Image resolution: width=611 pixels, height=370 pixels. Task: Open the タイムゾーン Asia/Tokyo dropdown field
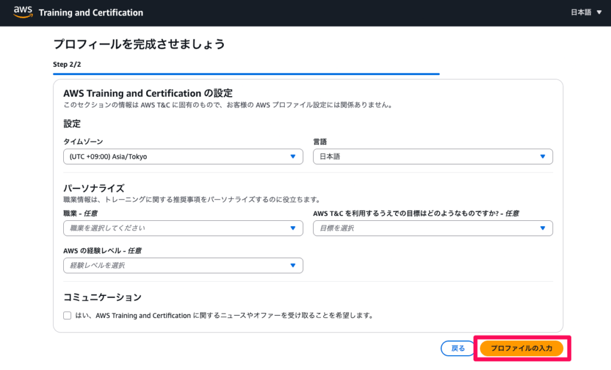(x=177, y=156)
